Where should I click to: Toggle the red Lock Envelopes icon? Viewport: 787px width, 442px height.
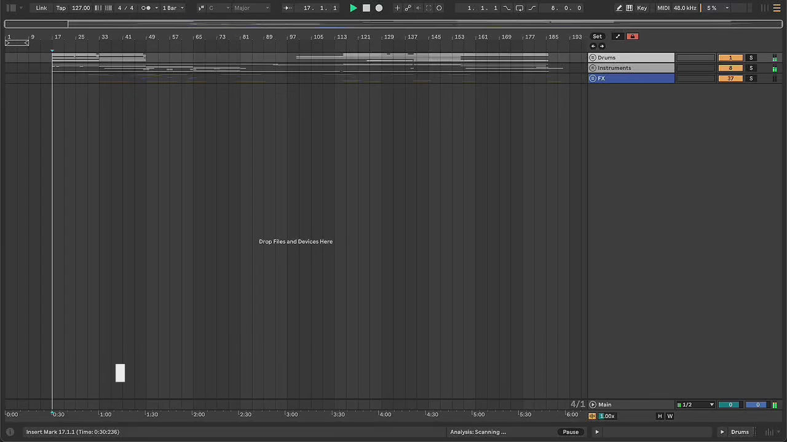click(632, 36)
